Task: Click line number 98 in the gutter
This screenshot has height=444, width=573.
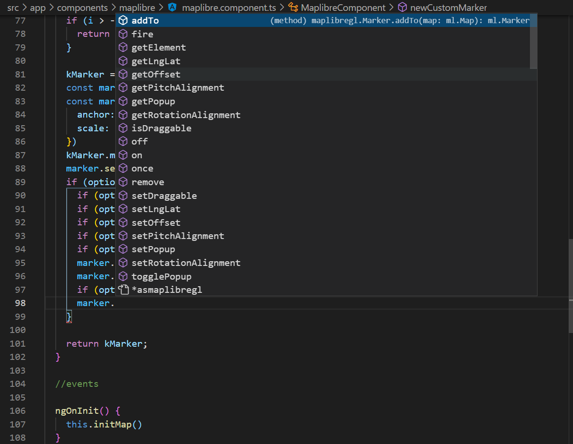Action: click(x=20, y=303)
